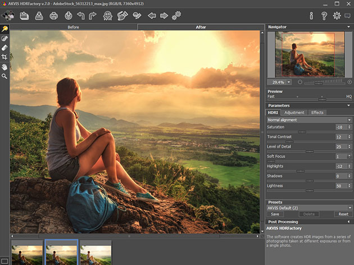Screen dimensions: 354x265
Task: Click the Redo arrow icon
Action: pyautogui.click(x=94, y=16)
